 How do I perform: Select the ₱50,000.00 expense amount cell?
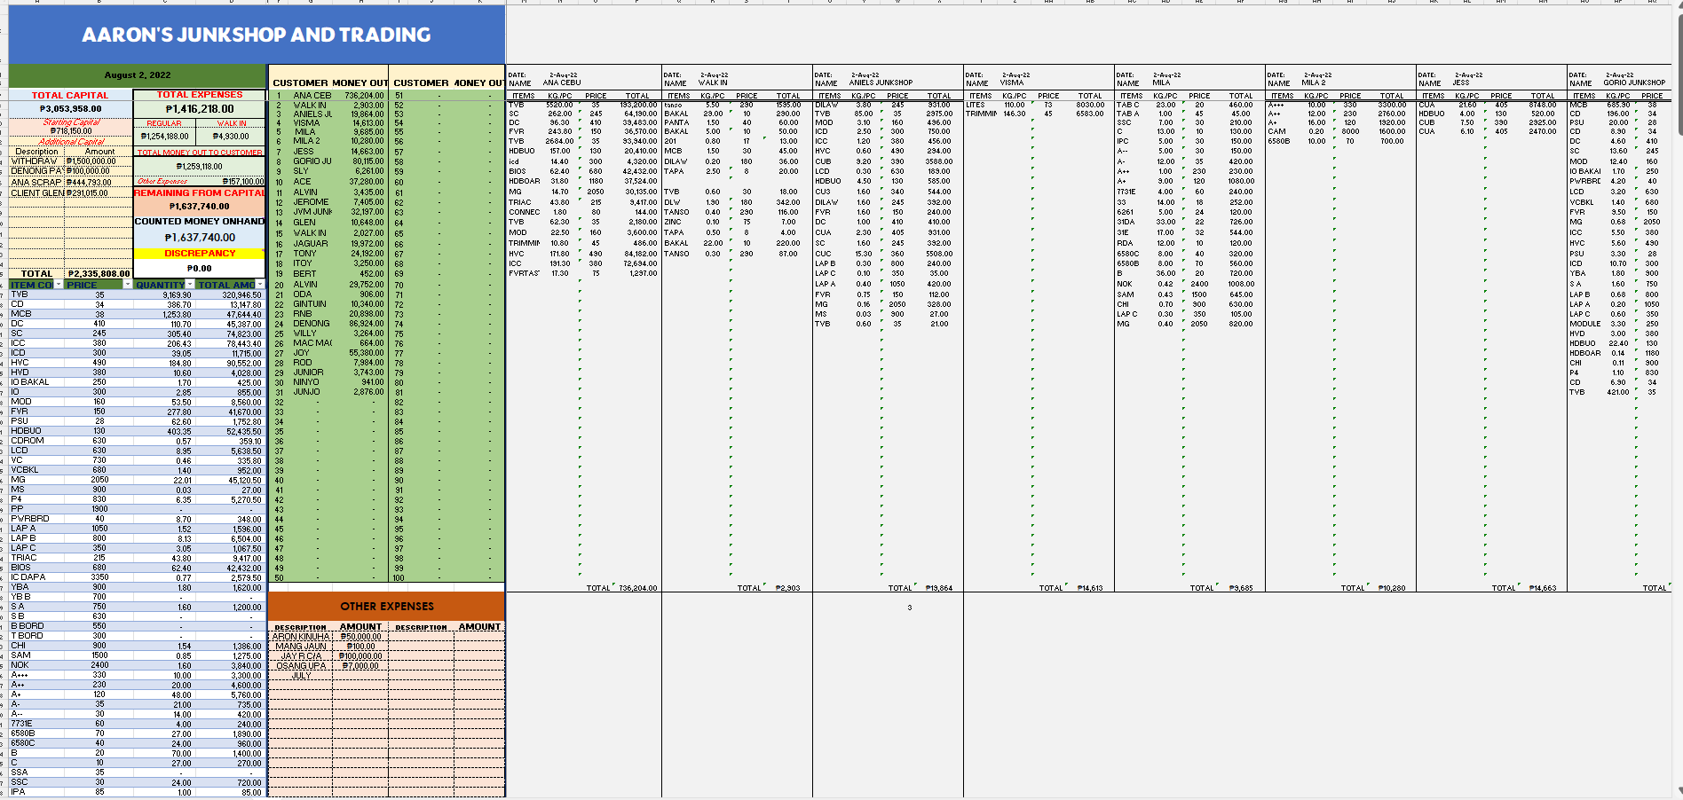[360, 637]
